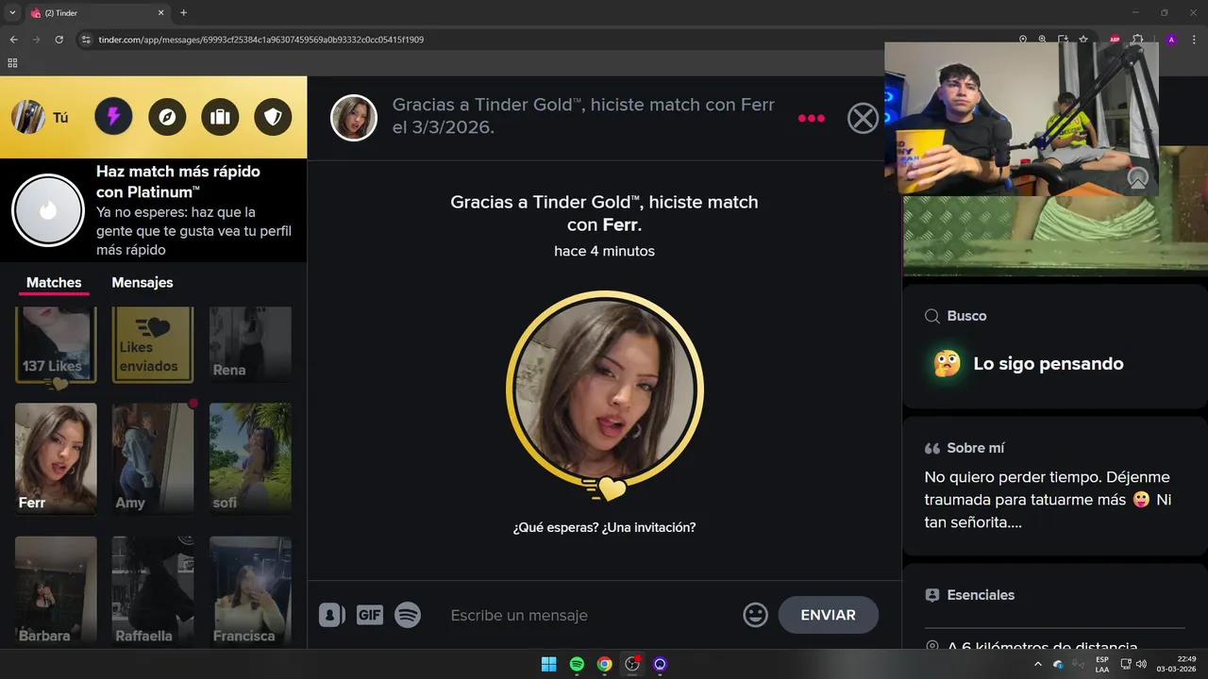Viewport: 1208px width, 679px height.
Task: Switch to the Mensajes tab
Action: [x=143, y=283]
